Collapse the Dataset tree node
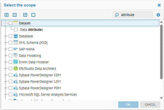 click(x=5, y=23)
